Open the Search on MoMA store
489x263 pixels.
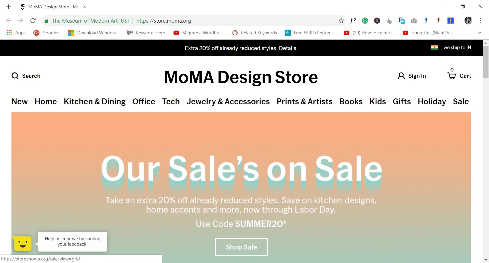(x=26, y=76)
